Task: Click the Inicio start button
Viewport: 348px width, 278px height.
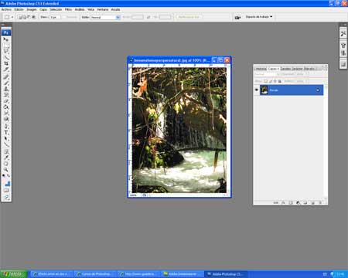Action: click(13, 274)
